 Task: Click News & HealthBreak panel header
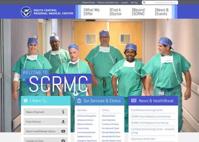[153, 101]
